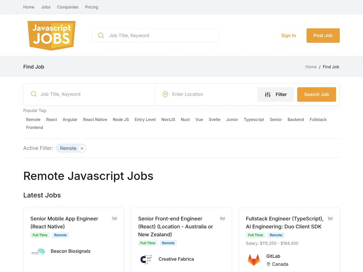
Task: Select the Svelte popular tag
Action: point(214,120)
